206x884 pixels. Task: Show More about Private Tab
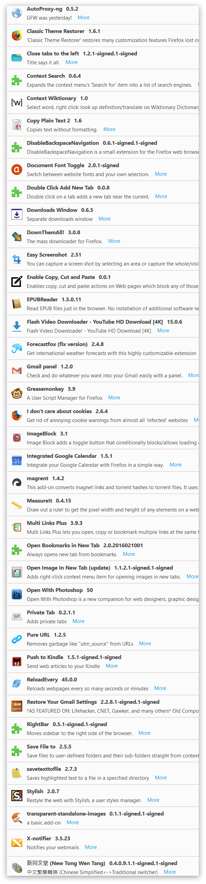(78, 621)
